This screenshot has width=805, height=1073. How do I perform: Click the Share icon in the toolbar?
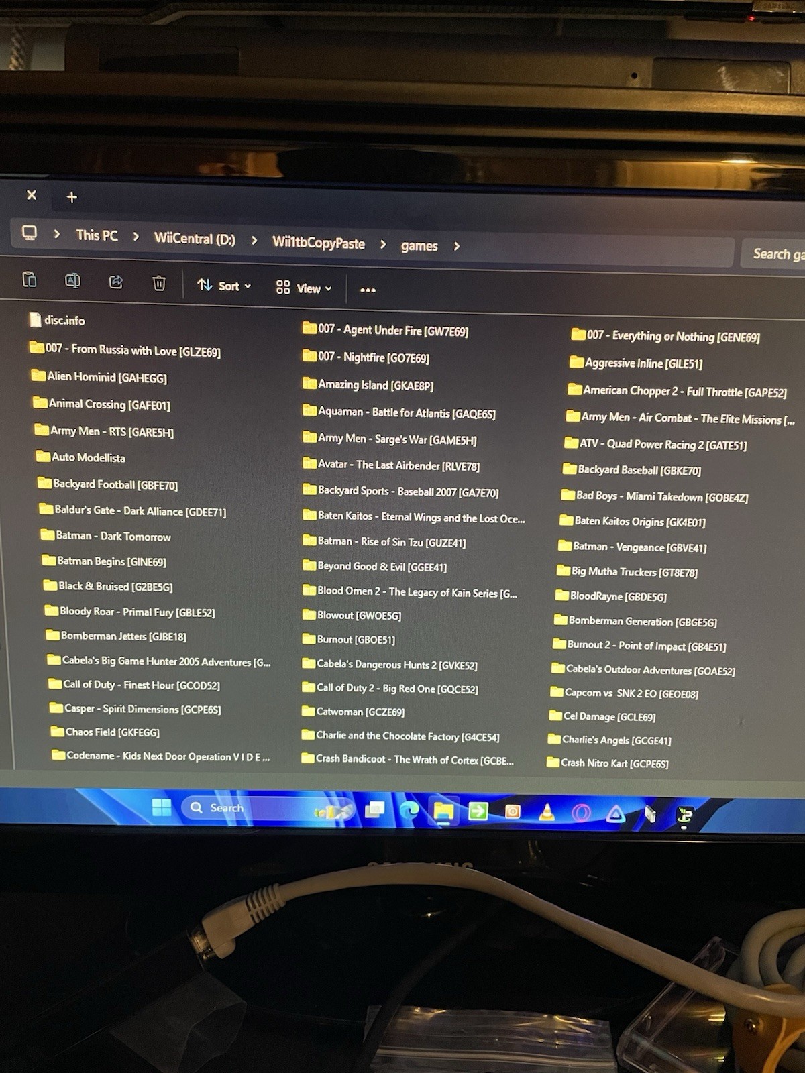(x=116, y=282)
